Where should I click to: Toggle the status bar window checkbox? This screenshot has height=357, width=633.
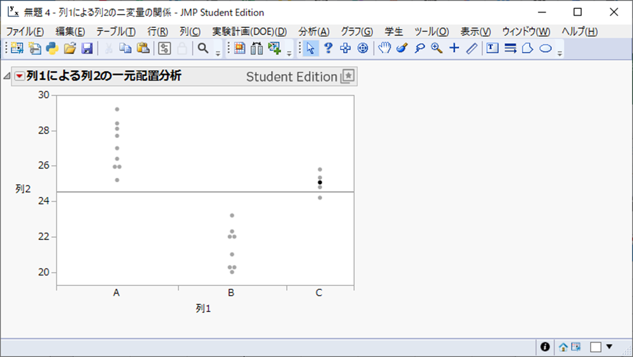595,347
